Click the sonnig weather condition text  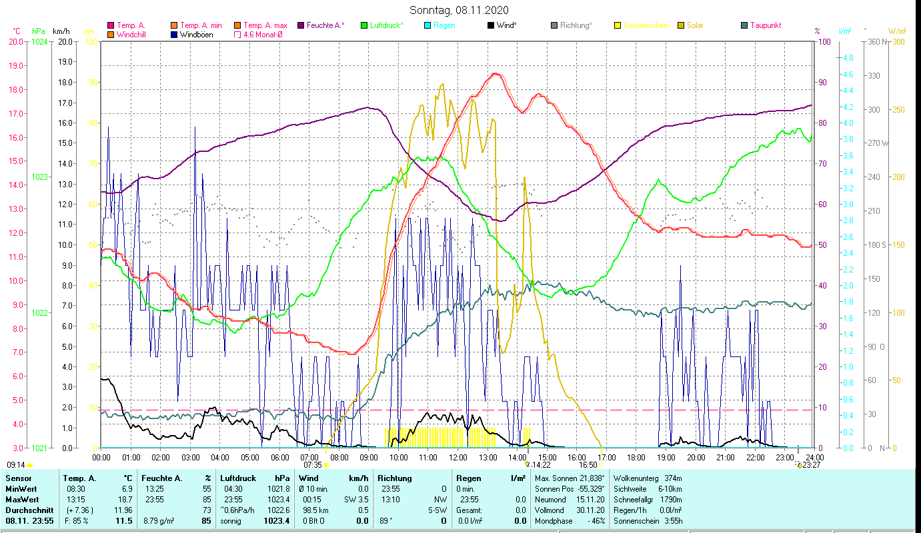[231, 521]
